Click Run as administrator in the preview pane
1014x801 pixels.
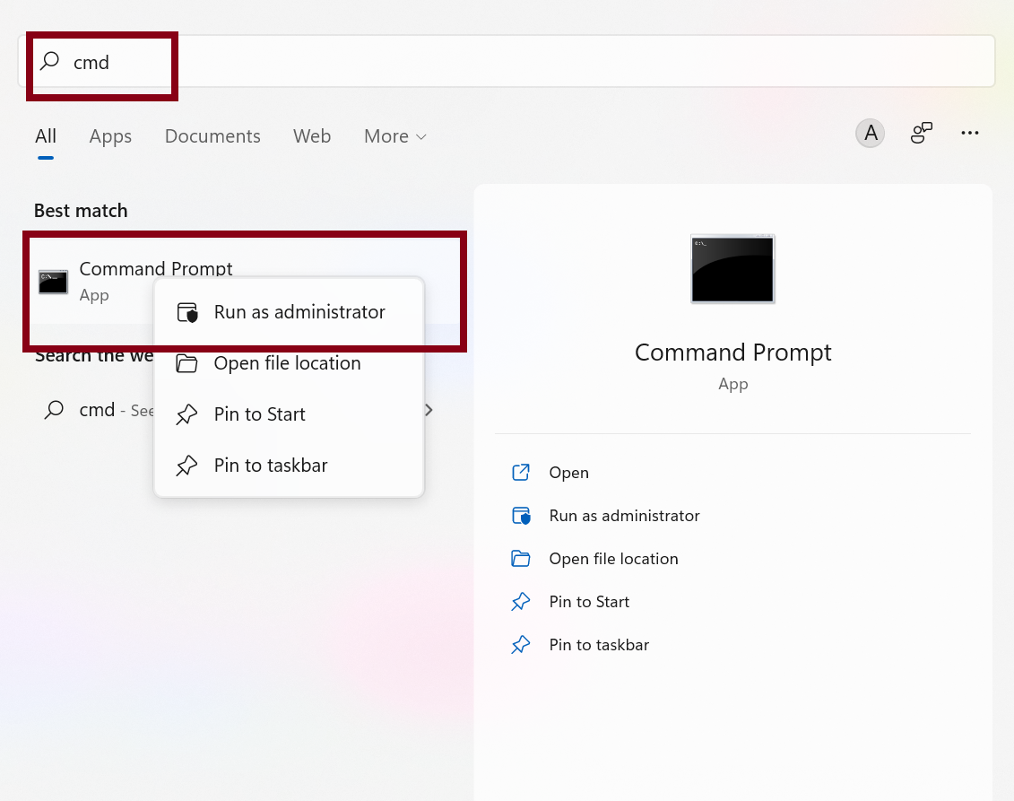pos(624,516)
